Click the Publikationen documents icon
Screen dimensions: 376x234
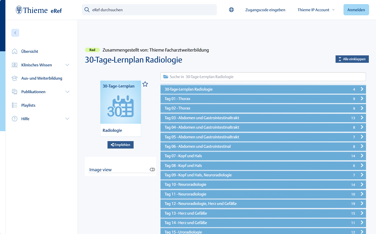(x=15, y=92)
